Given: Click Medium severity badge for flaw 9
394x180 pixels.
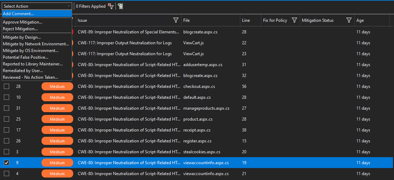Looking at the screenshot, I should click(x=57, y=163).
